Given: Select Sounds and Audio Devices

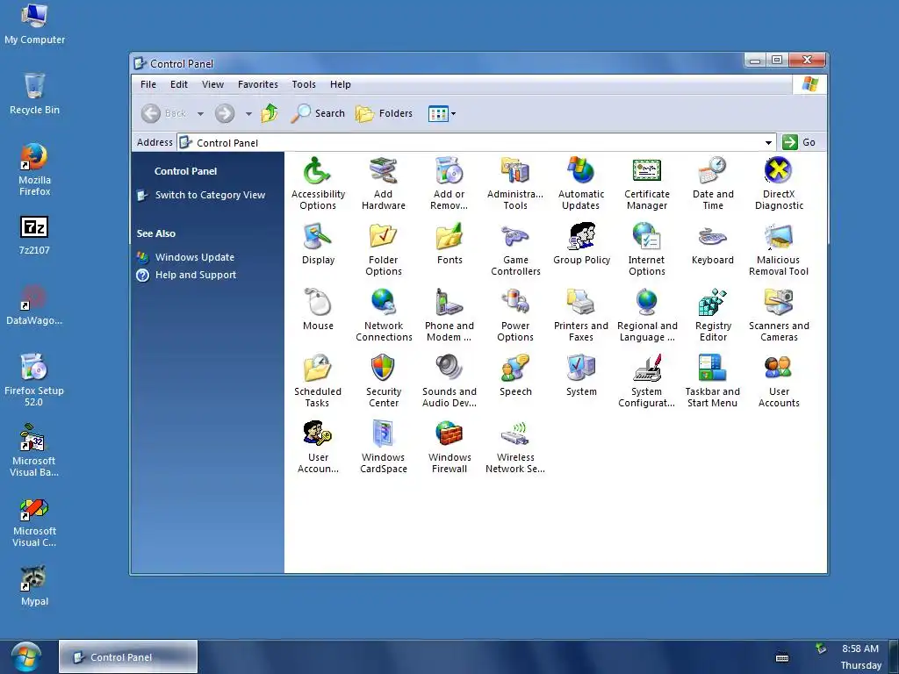Looking at the screenshot, I should click(x=449, y=381).
